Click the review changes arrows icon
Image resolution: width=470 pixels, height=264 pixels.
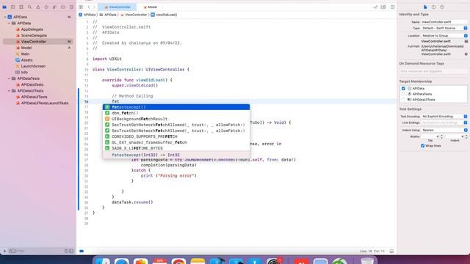375,7
